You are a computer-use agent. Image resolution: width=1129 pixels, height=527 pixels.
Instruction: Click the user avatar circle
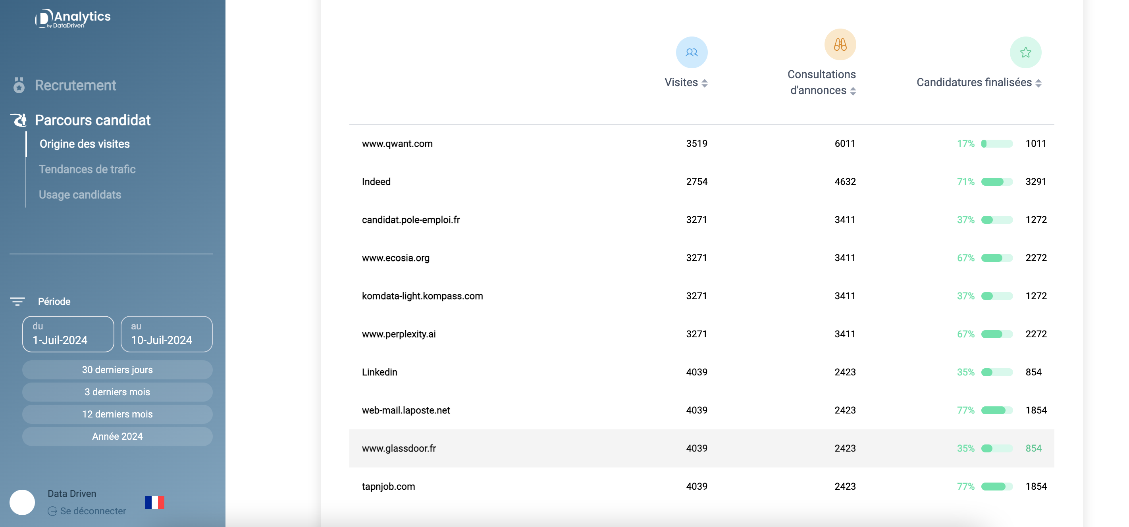click(22, 502)
